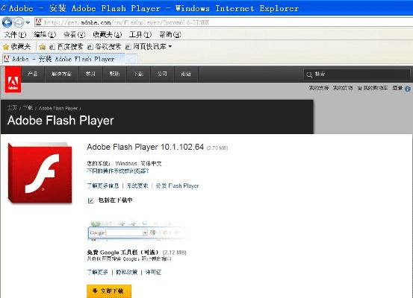413x298 pixels.
Task: Click the add-to-favorites-bar star icon
Action: point(42,47)
